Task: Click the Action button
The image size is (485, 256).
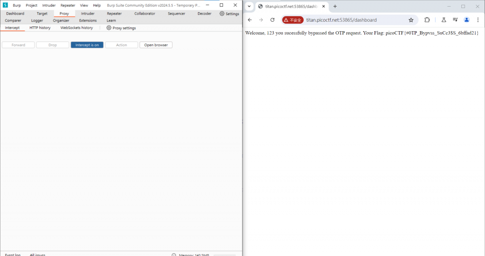Action: [x=122, y=45]
